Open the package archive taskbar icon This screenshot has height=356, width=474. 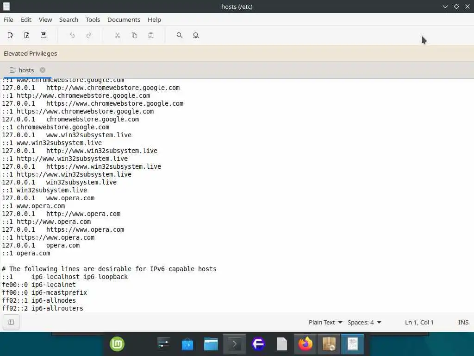click(329, 344)
